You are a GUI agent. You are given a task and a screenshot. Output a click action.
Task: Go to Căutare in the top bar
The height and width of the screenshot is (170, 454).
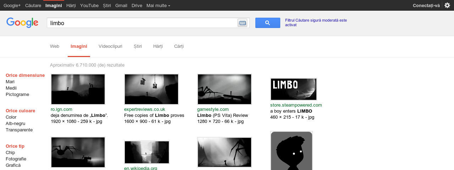[33, 5]
